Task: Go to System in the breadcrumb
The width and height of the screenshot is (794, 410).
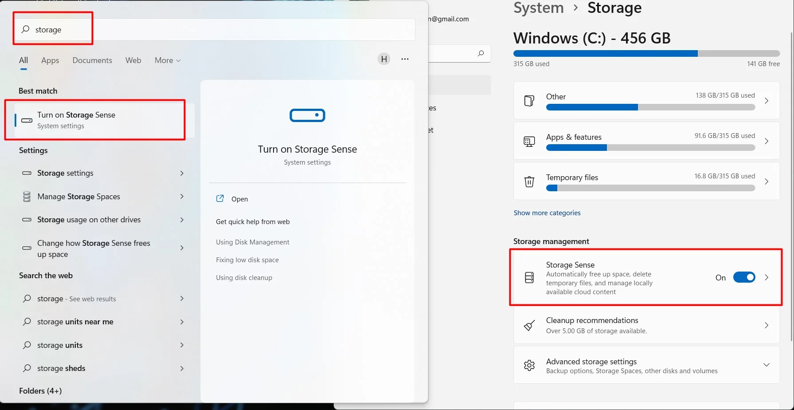Action: click(539, 8)
